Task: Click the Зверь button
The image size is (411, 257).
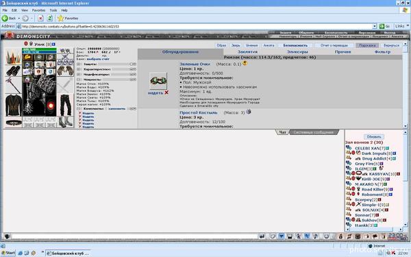Action: click(x=236, y=45)
